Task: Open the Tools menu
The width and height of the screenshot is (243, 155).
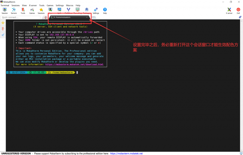Action: click(42, 5)
